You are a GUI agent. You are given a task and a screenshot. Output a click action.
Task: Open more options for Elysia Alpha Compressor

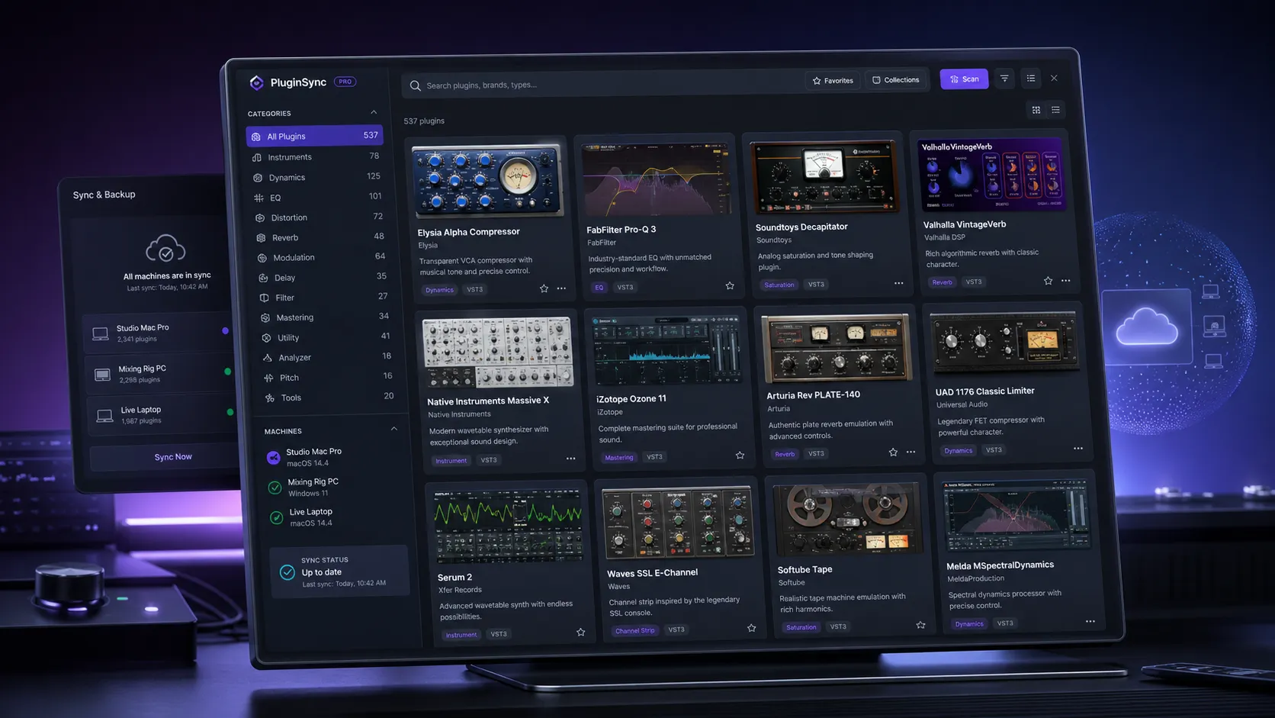pos(561,288)
